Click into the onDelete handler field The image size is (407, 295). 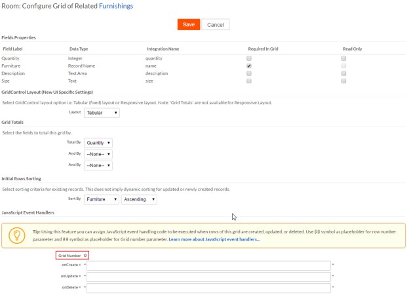click(208, 287)
